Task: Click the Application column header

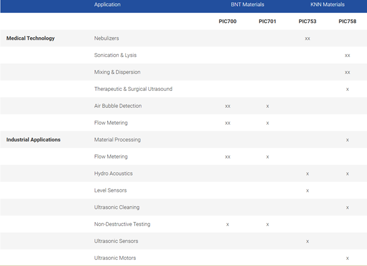Action: point(107,4)
